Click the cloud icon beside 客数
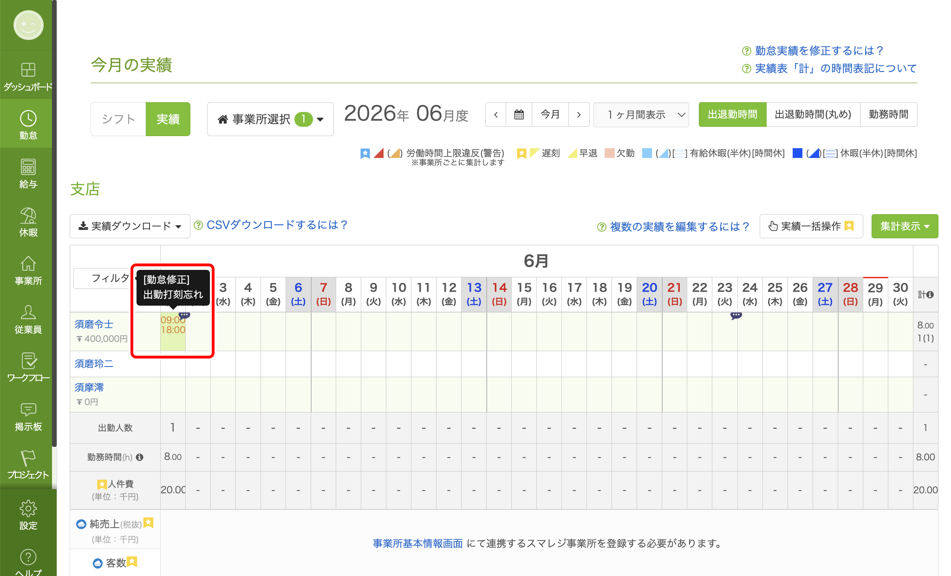The image size is (951, 576). point(98,563)
